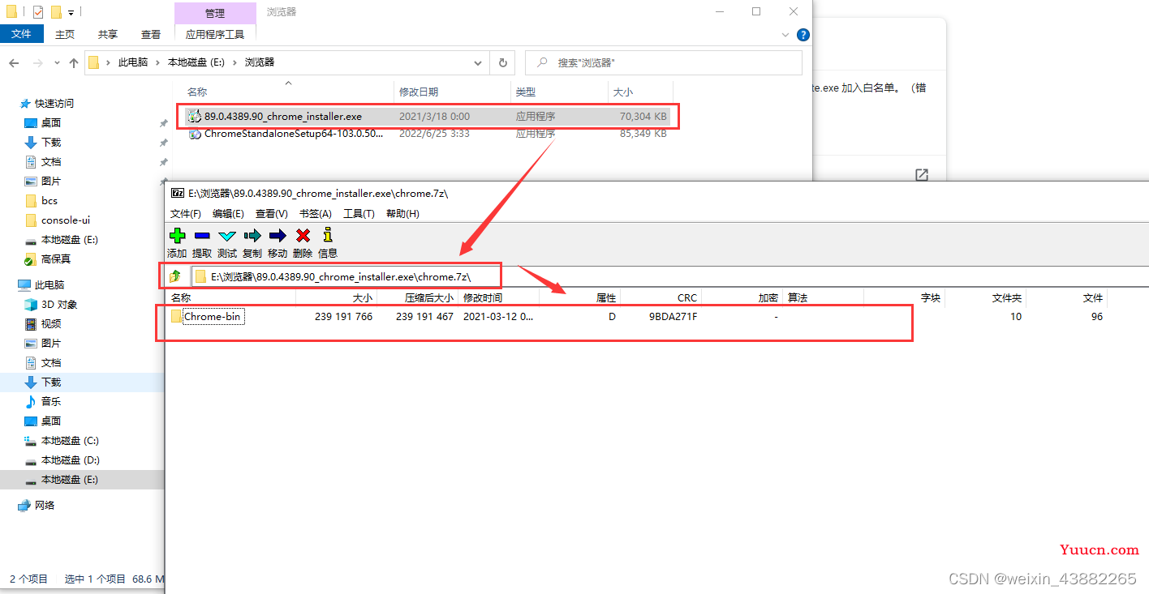Open the 书签(A) menu in 7-Zip
The width and height of the screenshot is (1149, 594).
tap(315, 213)
